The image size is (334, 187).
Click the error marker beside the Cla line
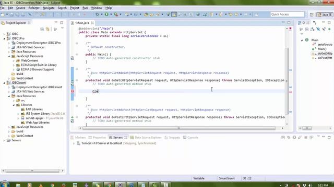click(73, 91)
